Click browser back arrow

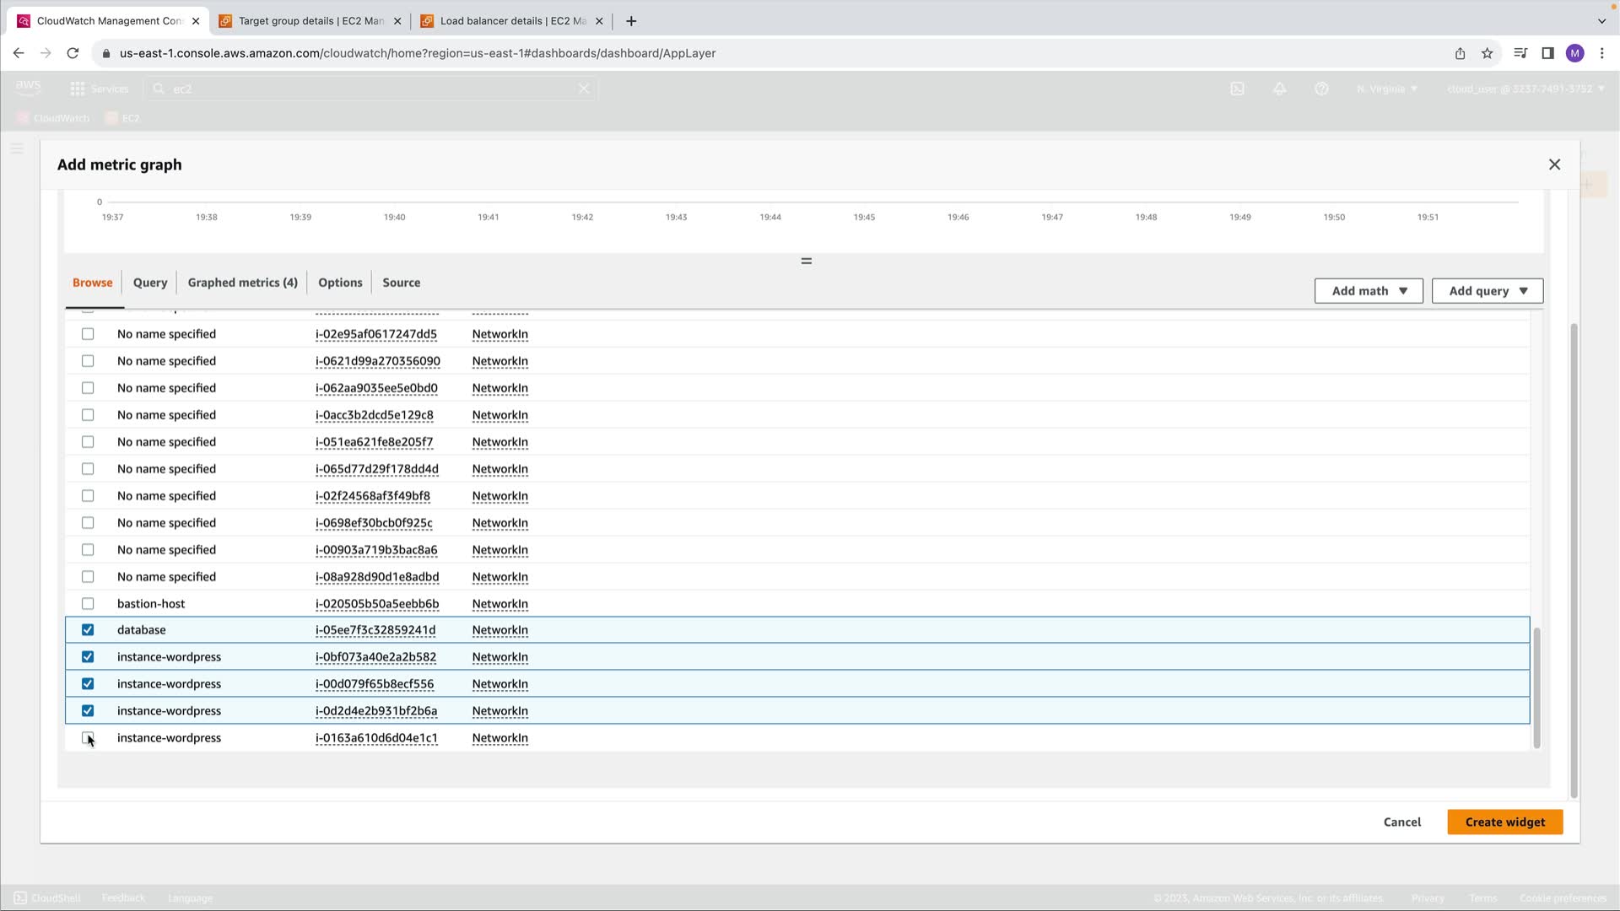(x=19, y=53)
